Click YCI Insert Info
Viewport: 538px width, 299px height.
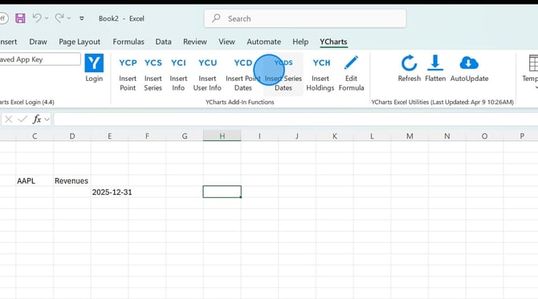click(x=178, y=75)
